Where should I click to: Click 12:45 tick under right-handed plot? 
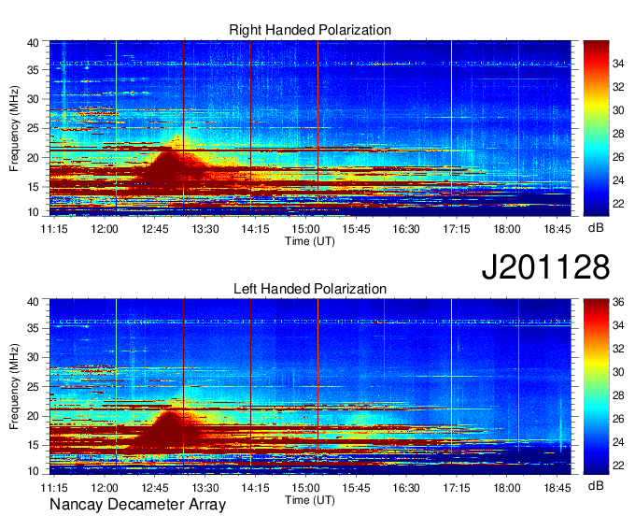pos(155,229)
